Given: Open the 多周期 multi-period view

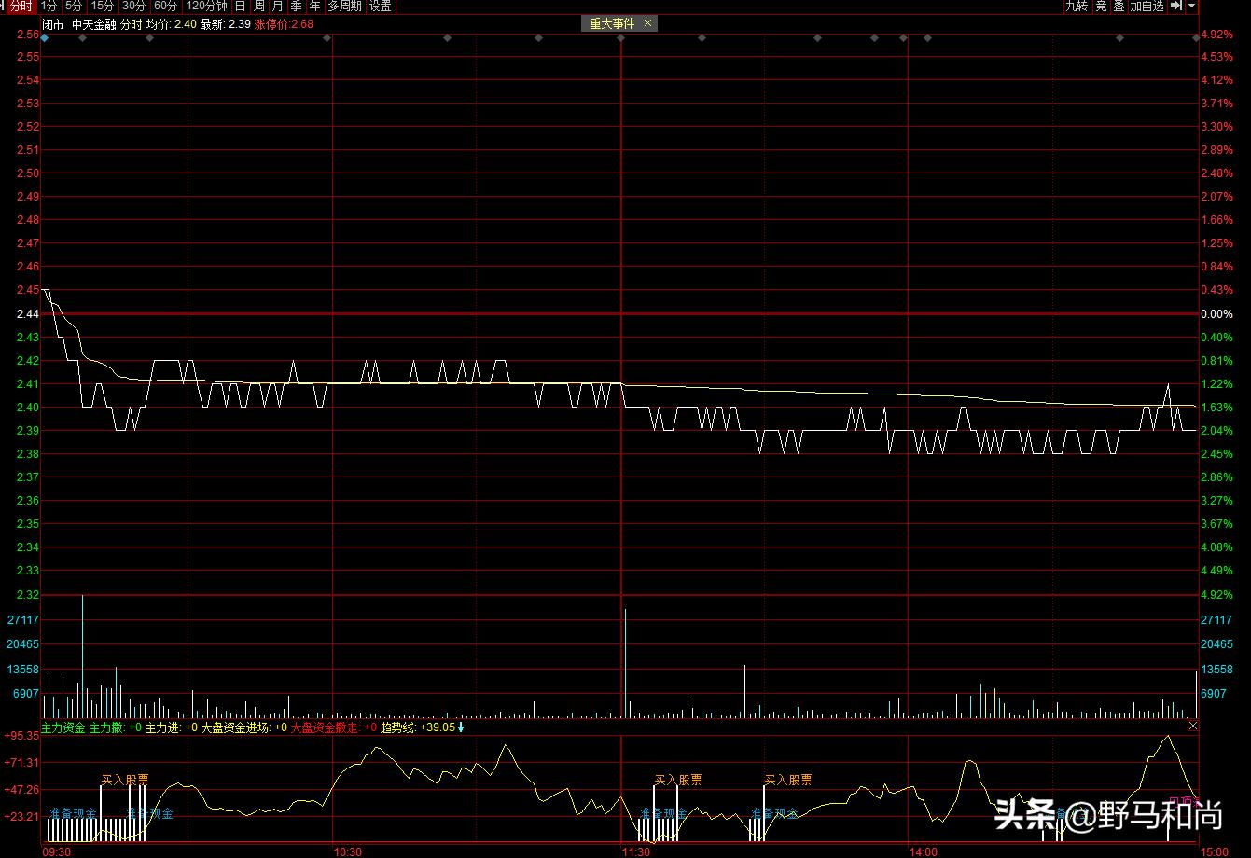Looking at the screenshot, I should [x=345, y=7].
